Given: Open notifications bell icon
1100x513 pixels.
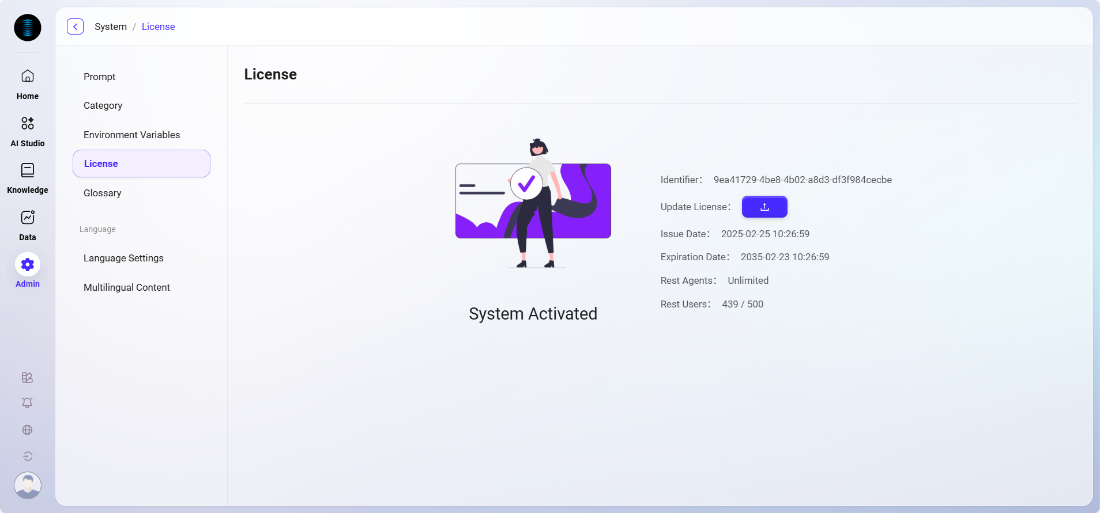Looking at the screenshot, I should coord(27,403).
